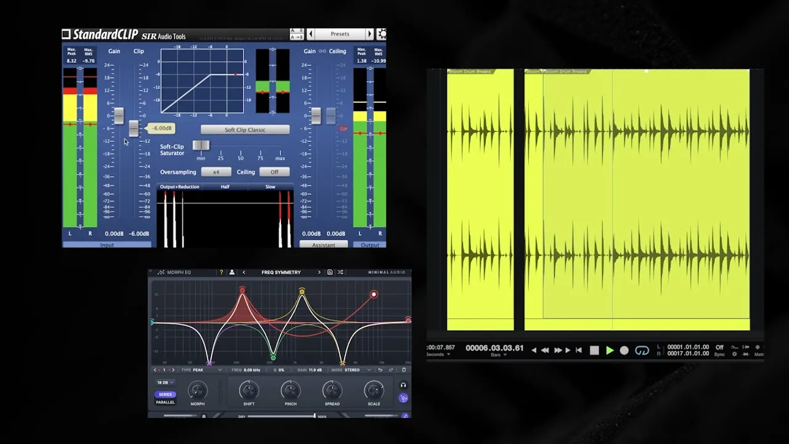The width and height of the screenshot is (789, 444).
Task: Toggle loop playback in transport
Action: click(642, 350)
